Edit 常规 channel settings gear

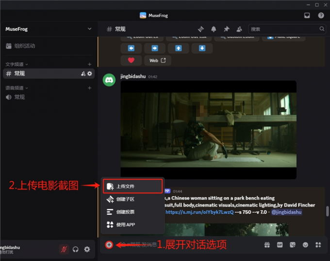pyautogui.click(x=90, y=74)
